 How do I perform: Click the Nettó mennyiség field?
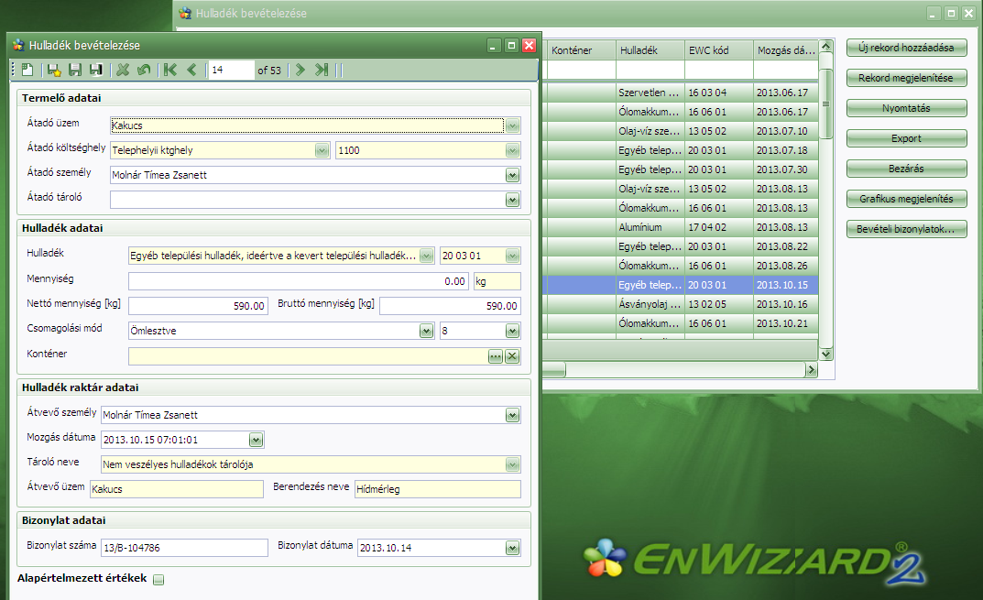point(198,306)
